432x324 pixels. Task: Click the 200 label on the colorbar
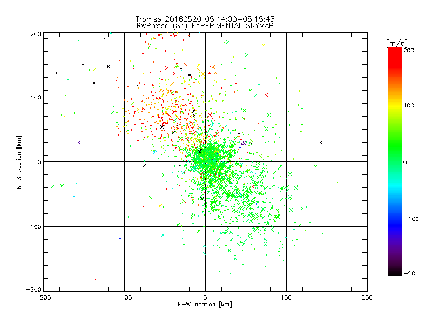(409, 50)
